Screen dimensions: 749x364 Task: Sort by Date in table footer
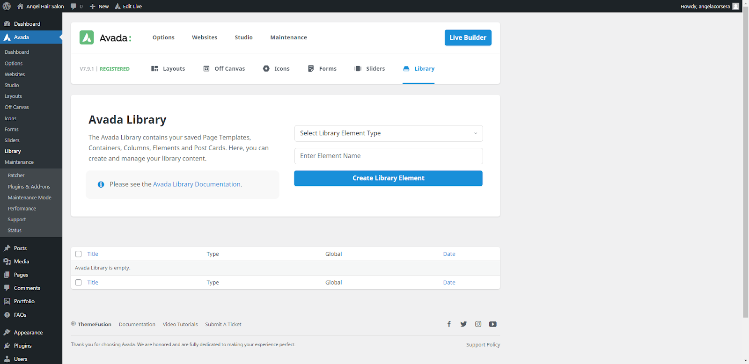pos(449,283)
